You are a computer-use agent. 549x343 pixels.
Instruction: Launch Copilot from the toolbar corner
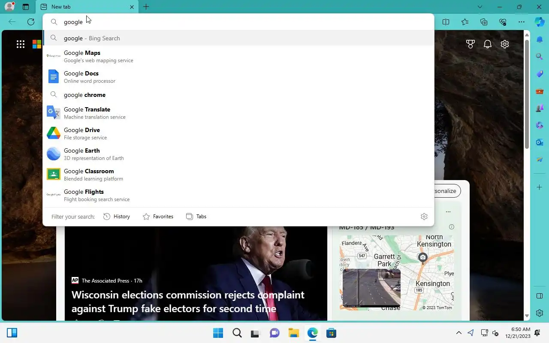[540, 22]
